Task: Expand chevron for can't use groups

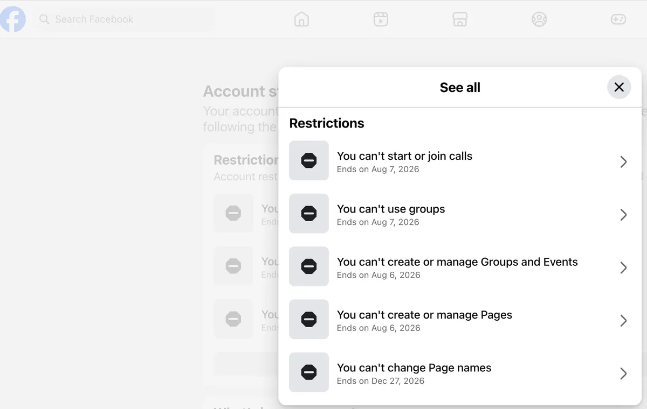Action: 623,215
